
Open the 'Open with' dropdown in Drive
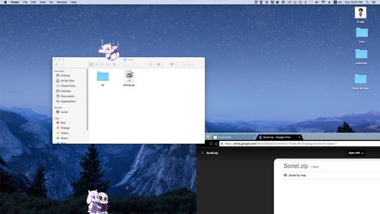point(356,153)
